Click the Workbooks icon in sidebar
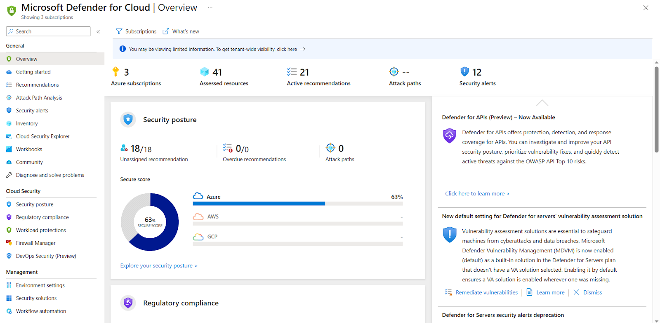 [x=9, y=149]
